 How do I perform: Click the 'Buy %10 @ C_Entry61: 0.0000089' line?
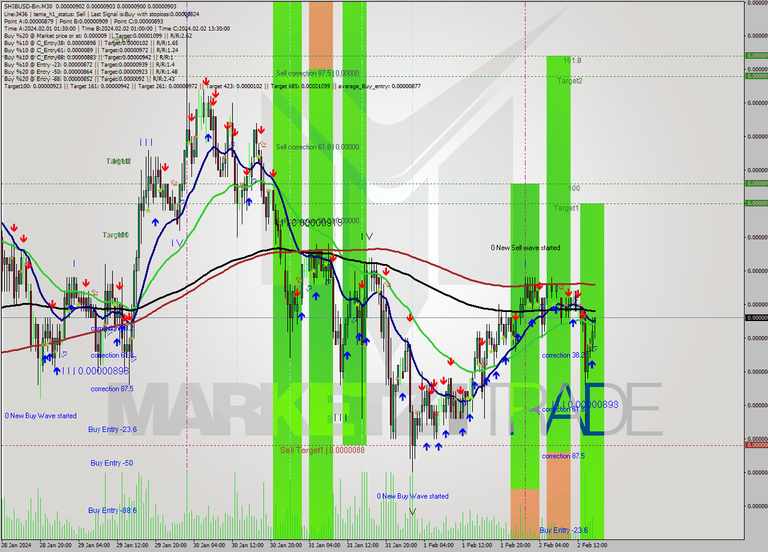[x=91, y=50]
